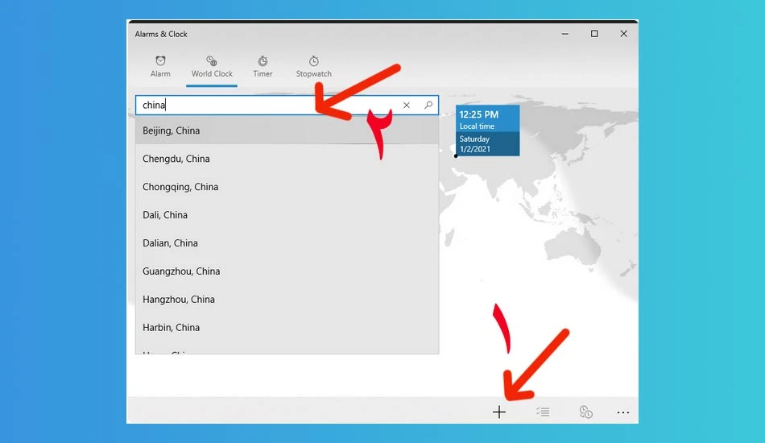Choose Dalian, China
The height and width of the screenshot is (443, 765).
coord(287,243)
